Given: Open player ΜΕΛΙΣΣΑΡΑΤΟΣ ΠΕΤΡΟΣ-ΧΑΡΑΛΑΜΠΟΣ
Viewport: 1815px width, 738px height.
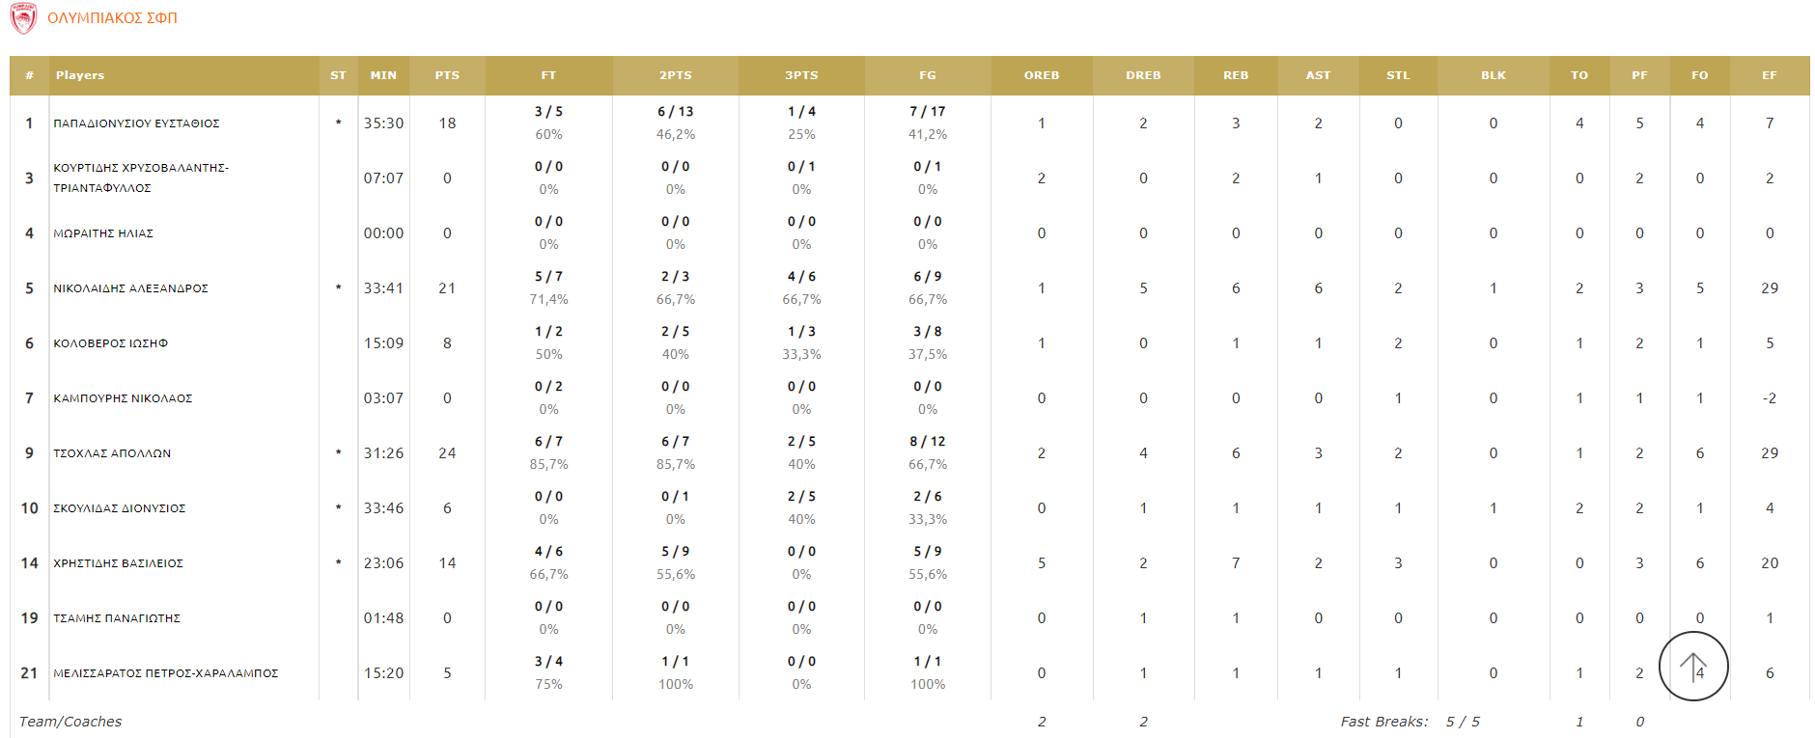Looking at the screenshot, I should point(165,673).
